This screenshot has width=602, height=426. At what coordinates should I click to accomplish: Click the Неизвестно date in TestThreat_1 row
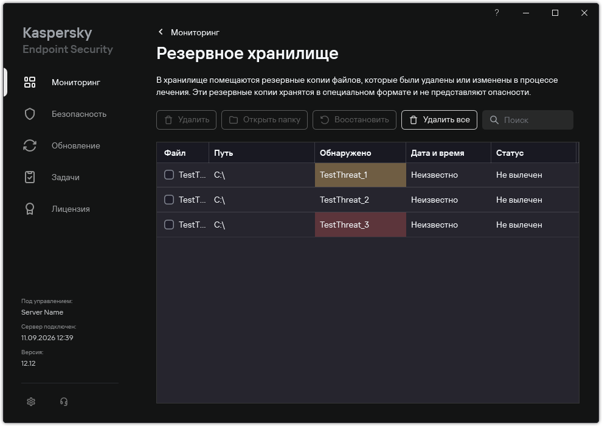pos(434,175)
